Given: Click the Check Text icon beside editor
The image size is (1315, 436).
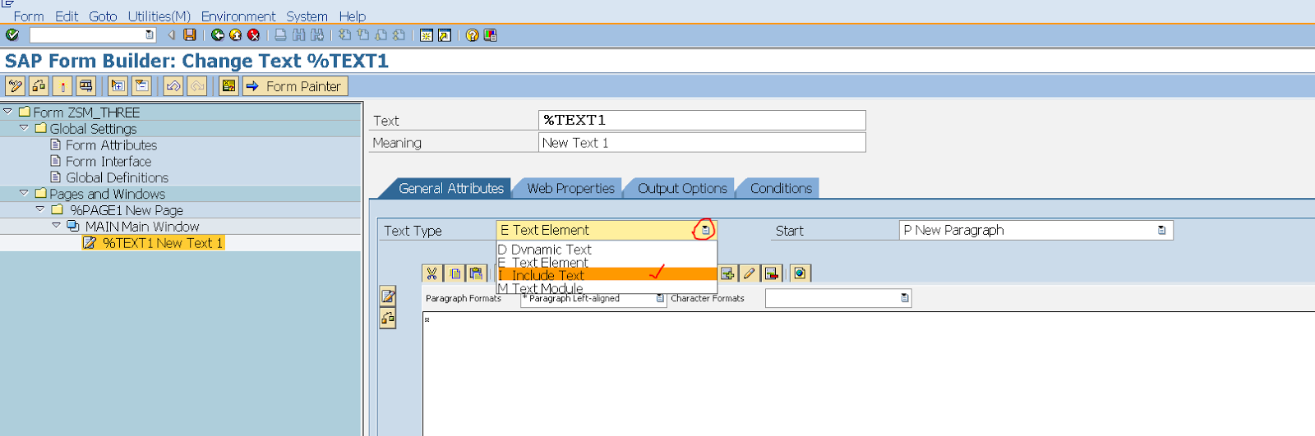Looking at the screenshot, I should 388,318.
